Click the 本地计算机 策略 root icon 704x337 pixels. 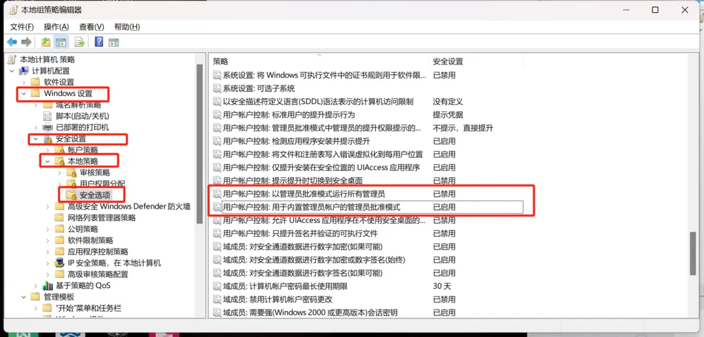[x=12, y=59]
